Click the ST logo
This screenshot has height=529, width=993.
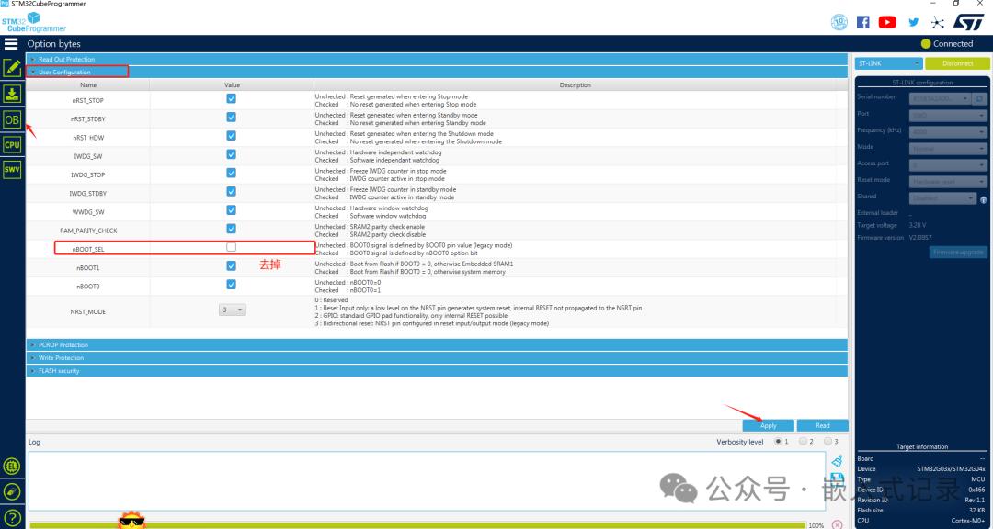969,21
